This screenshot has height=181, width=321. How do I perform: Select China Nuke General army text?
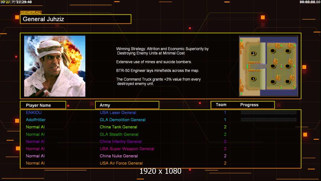click(119, 156)
